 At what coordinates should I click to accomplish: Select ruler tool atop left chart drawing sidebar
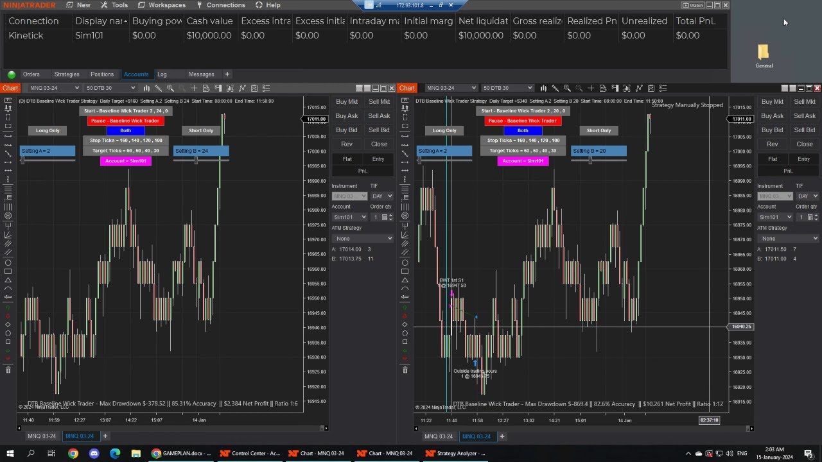click(8, 100)
